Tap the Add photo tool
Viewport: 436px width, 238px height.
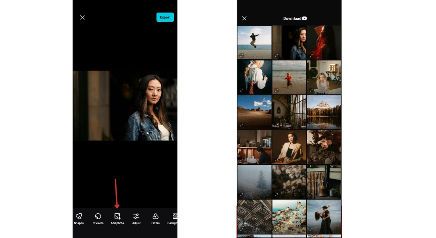(117, 219)
